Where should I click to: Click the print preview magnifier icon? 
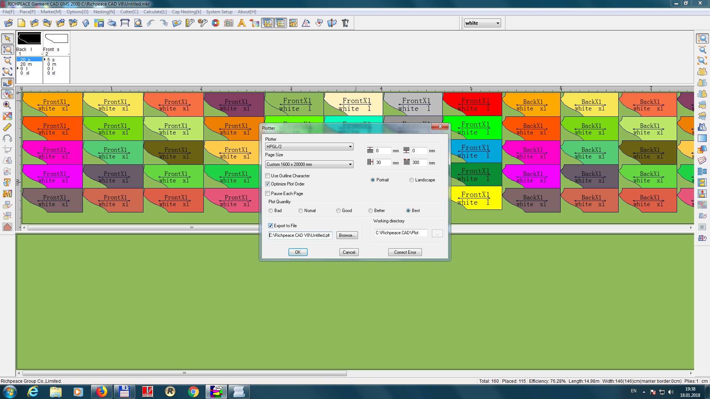(x=138, y=23)
